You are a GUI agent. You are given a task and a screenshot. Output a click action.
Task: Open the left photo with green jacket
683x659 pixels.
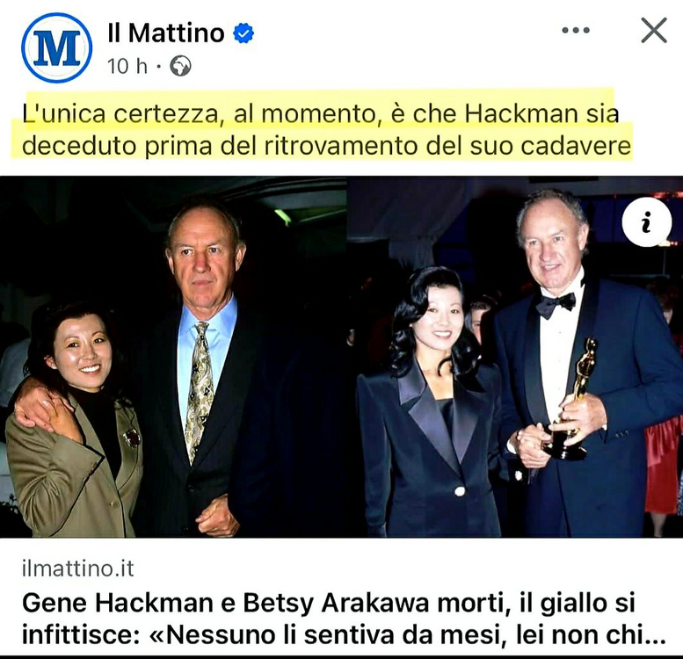click(x=173, y=357)
